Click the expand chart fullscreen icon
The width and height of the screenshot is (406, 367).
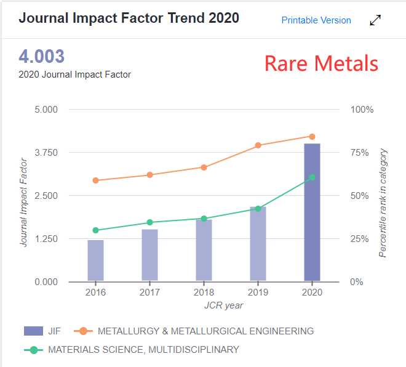(375, 20)
